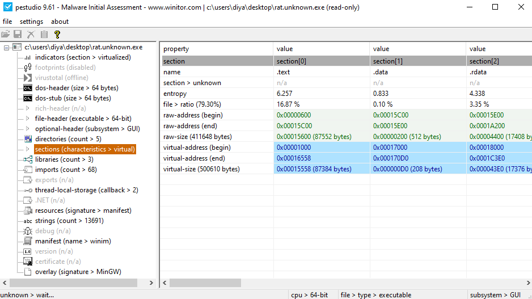Expand the rich-header tree node
The height and width of the screenshot is (299, 532).
(x=28, y=108)
